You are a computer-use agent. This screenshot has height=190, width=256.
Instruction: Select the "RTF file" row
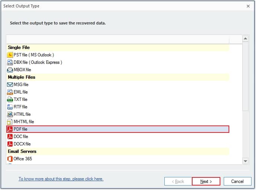coord(118,107)
